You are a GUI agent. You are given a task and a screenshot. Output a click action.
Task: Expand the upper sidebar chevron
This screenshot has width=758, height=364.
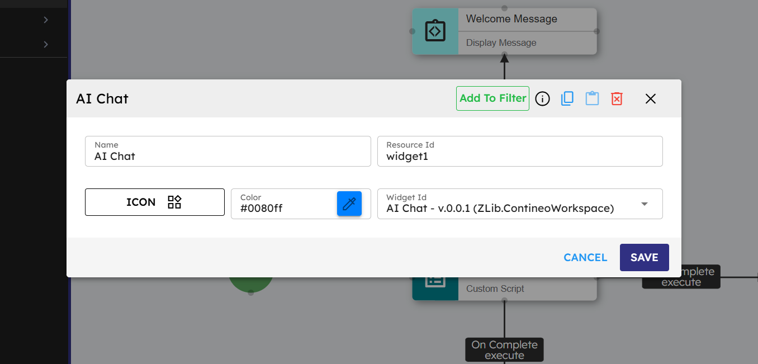(x=46, y=20)
